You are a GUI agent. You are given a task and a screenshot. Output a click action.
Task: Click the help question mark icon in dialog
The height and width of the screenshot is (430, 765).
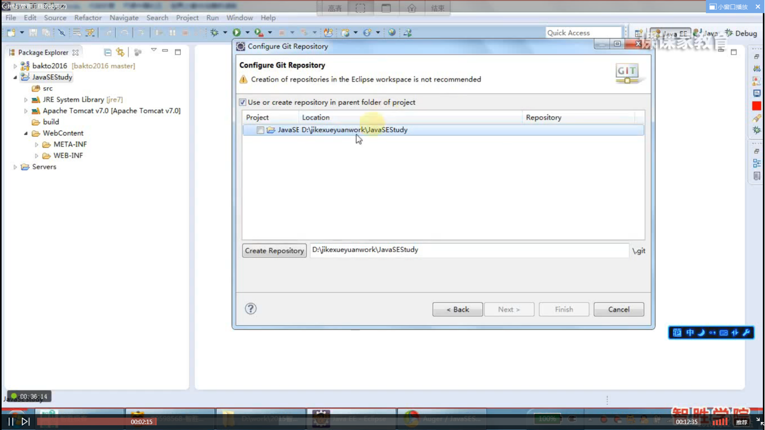click(x=250, y=309)
